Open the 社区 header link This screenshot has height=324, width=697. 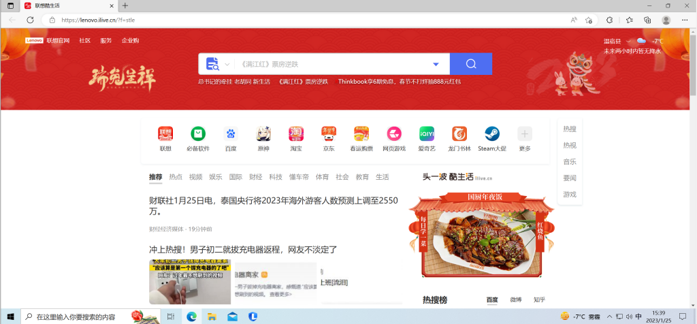85,40
